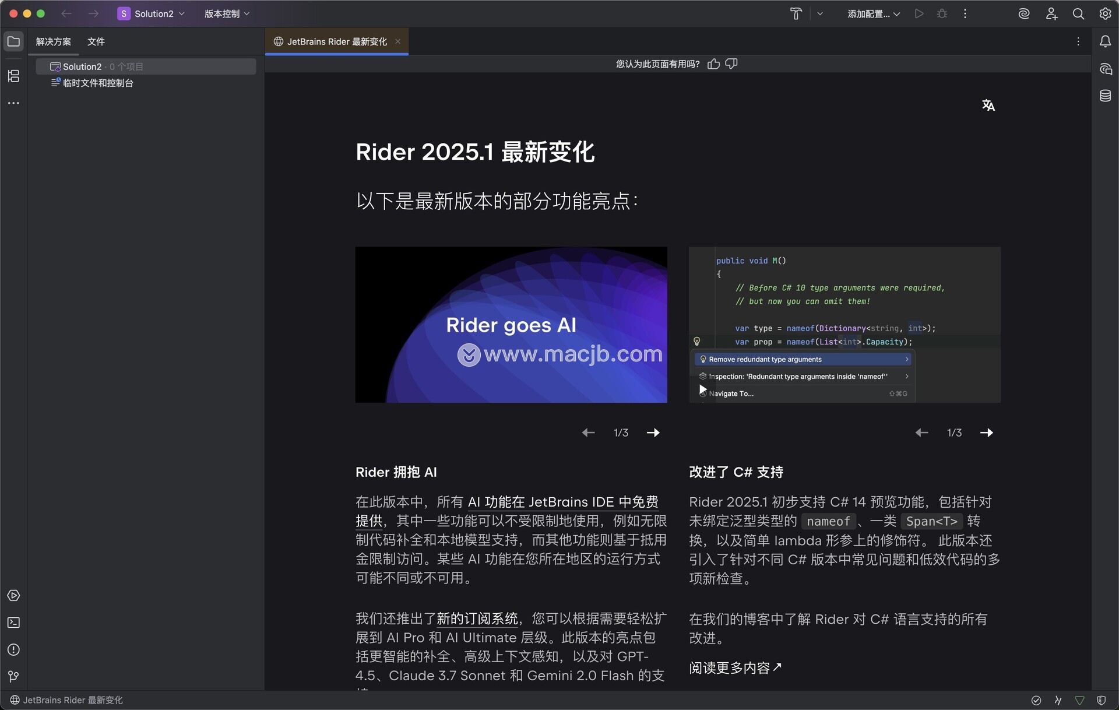Expand the build options arrow next to hammer

[x=820, y=13]
